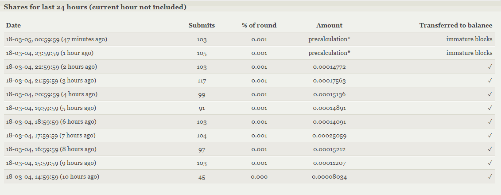Click the '% of round' column header

pos(259,25)
